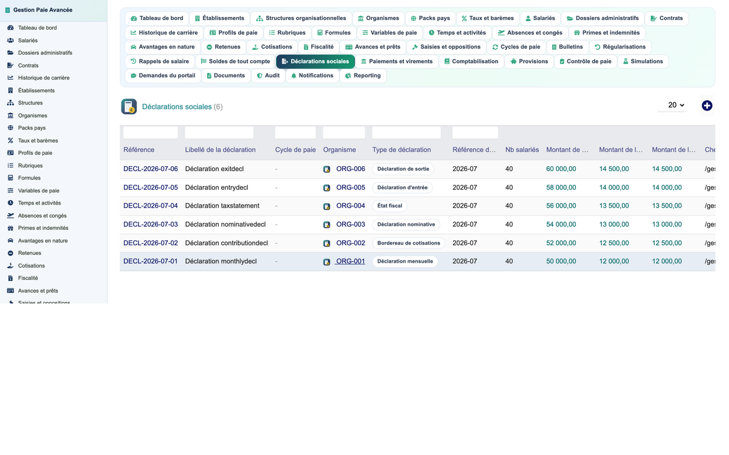The image size is (729, 455).
Task: Sort by the Nb salariés column header
Action: tap(522, 150)
